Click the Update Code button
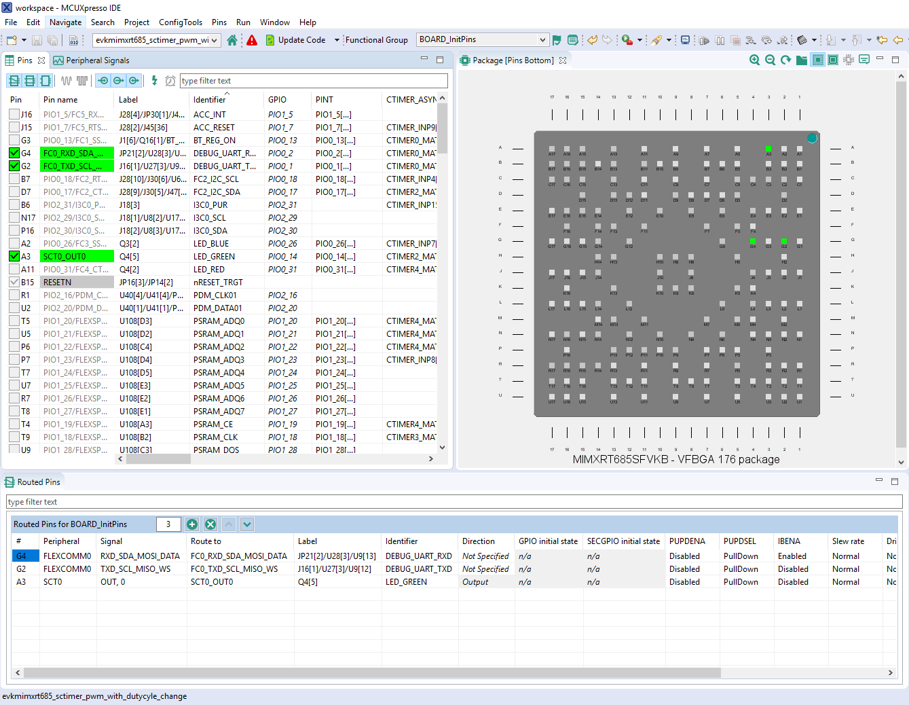This screenshot has width=909, height=705. pos(295,40)
